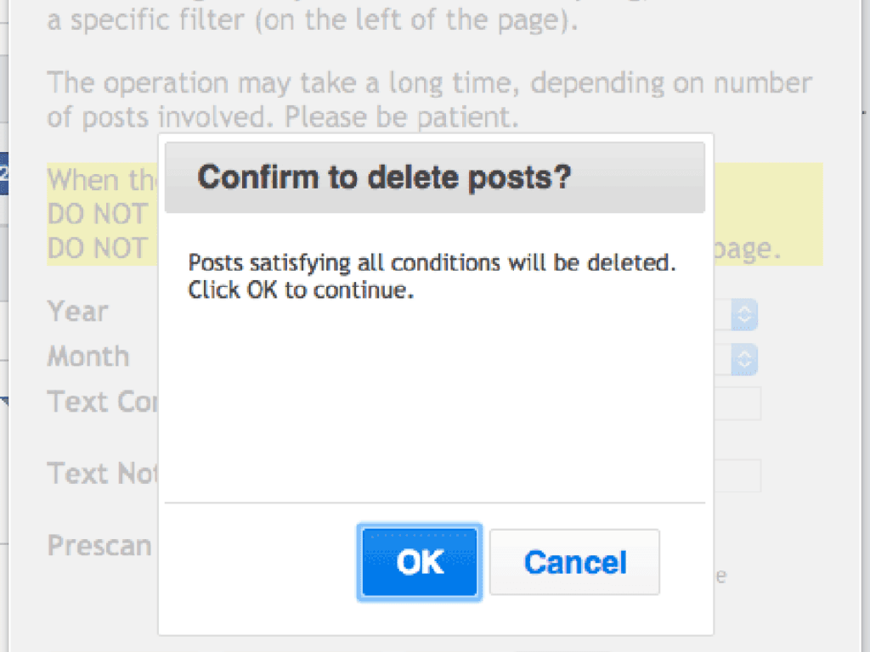This screenshot has height=652, width=870.
Task: Click the 'Please be patient.' text
Action: 401,117
